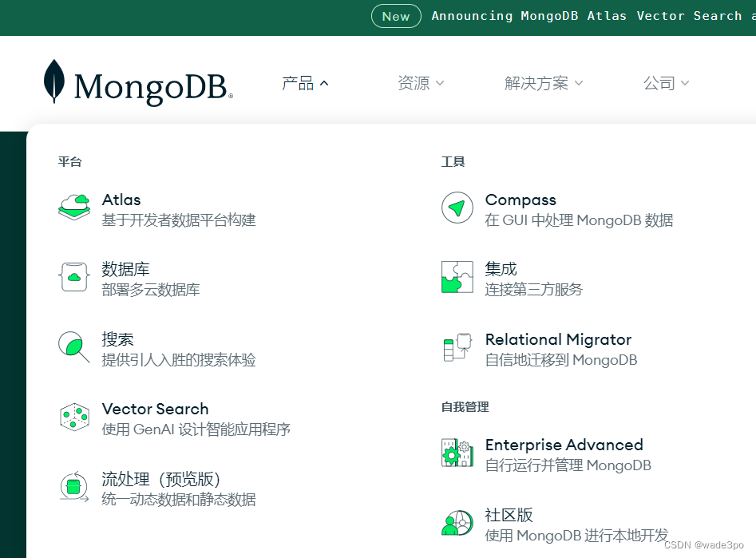
Task: Click the 集成 puzzle piece icon
Action: (x=457, y=277)
